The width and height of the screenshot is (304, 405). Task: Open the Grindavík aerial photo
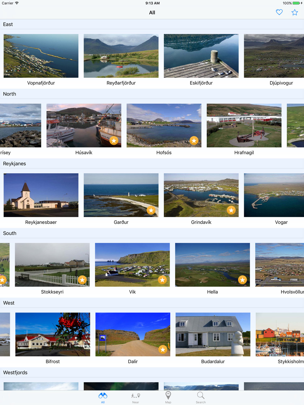click(x=201, y=195)
